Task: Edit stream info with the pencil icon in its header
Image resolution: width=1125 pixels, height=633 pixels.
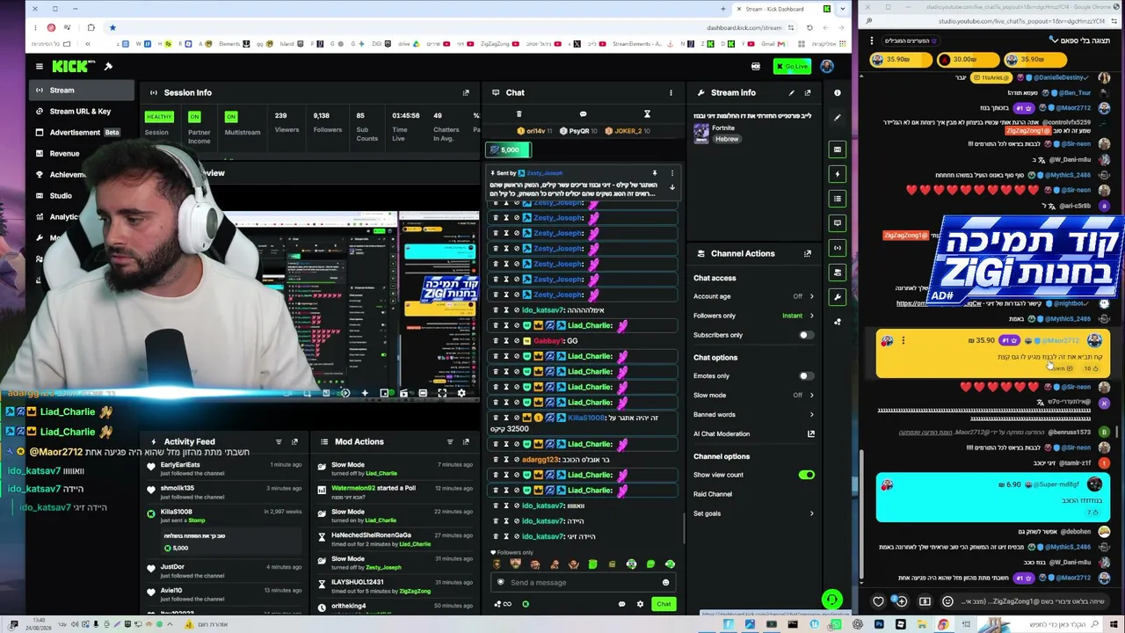Action: 791,92
